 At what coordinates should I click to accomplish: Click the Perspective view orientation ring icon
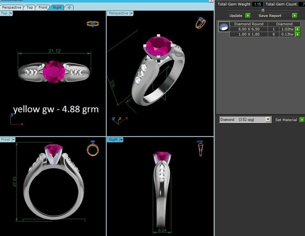pyautogui.click(x=201, y=23)
